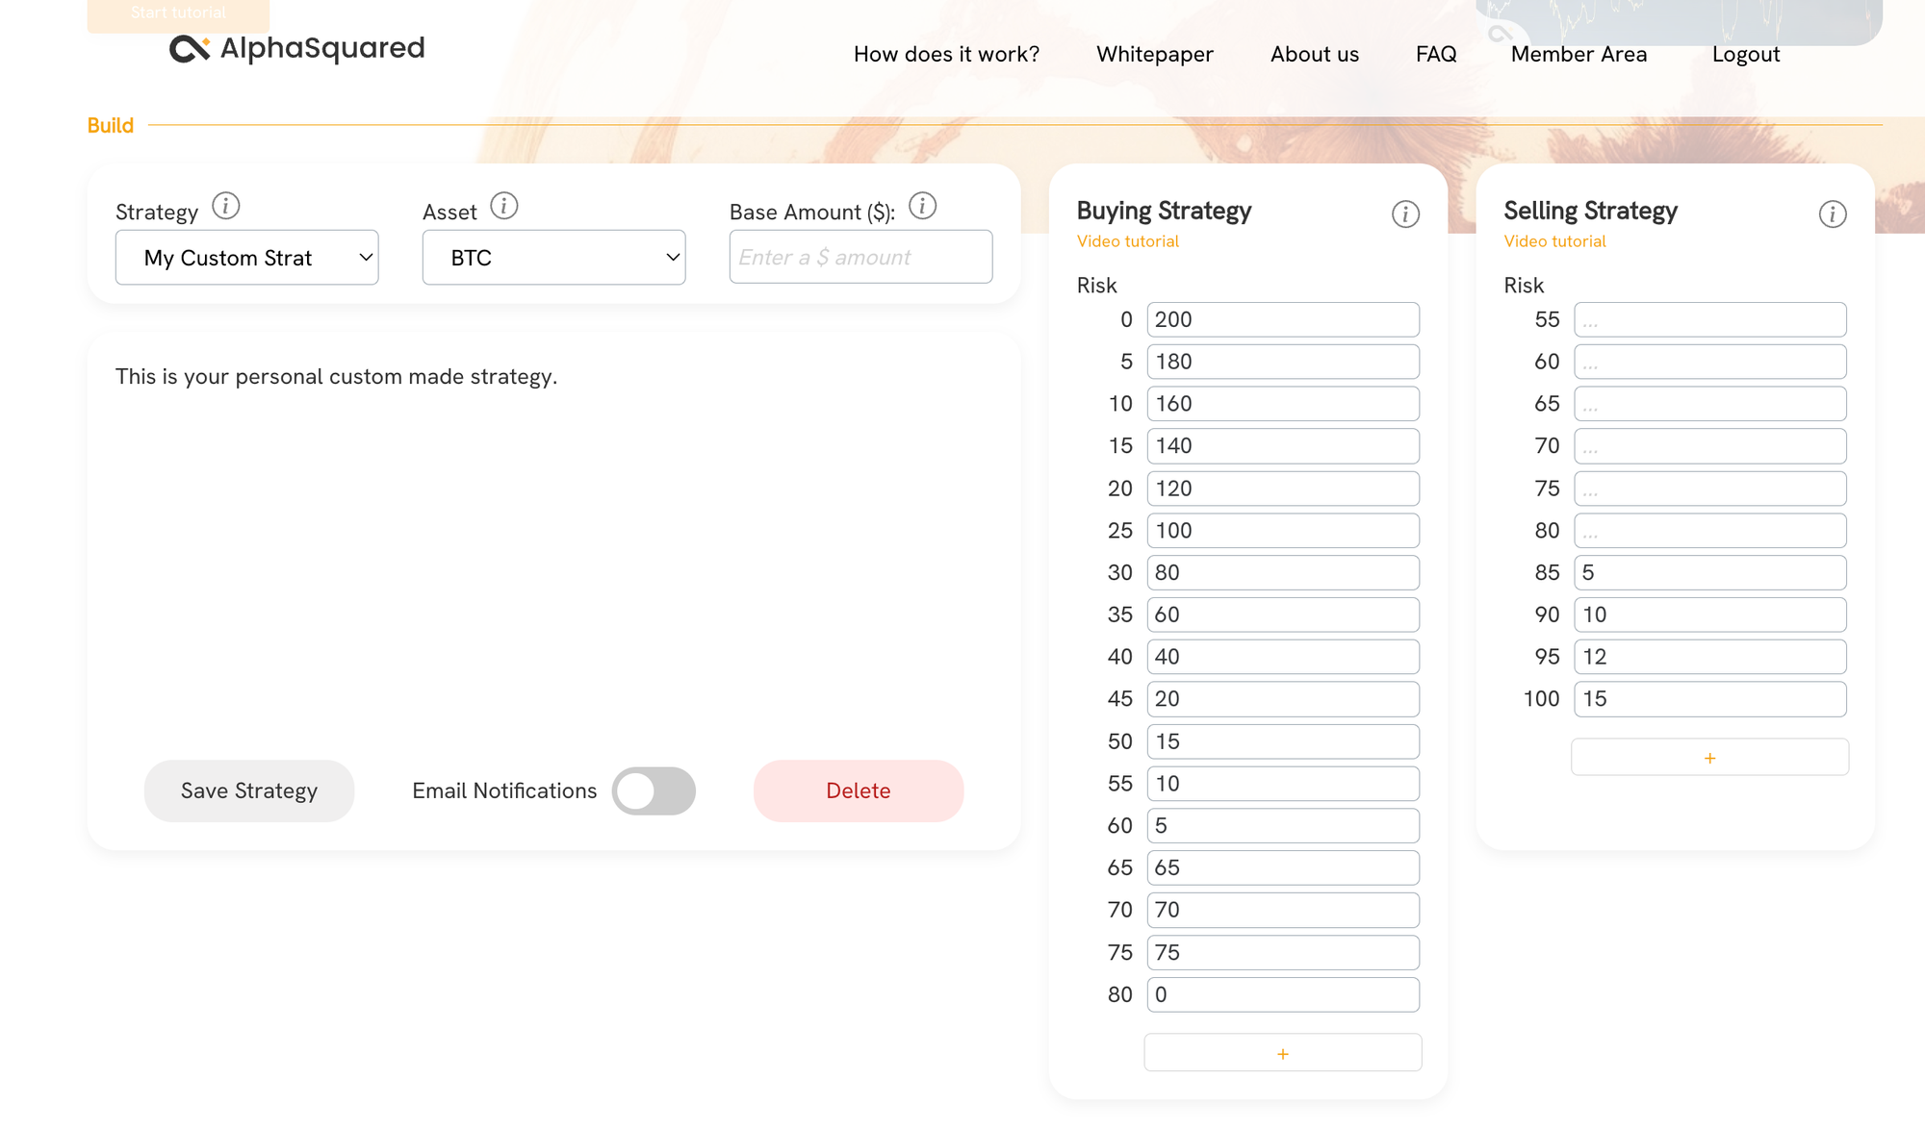
Task: Open the Buying Strategy video tutorial link
Action: (1127, 241)
